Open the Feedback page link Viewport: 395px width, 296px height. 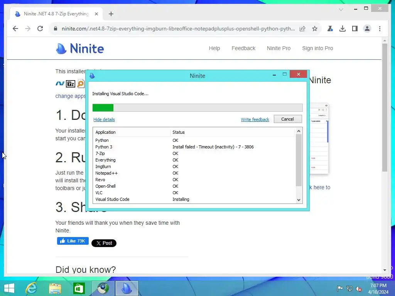pyautogui.click(x=243, y=48)
